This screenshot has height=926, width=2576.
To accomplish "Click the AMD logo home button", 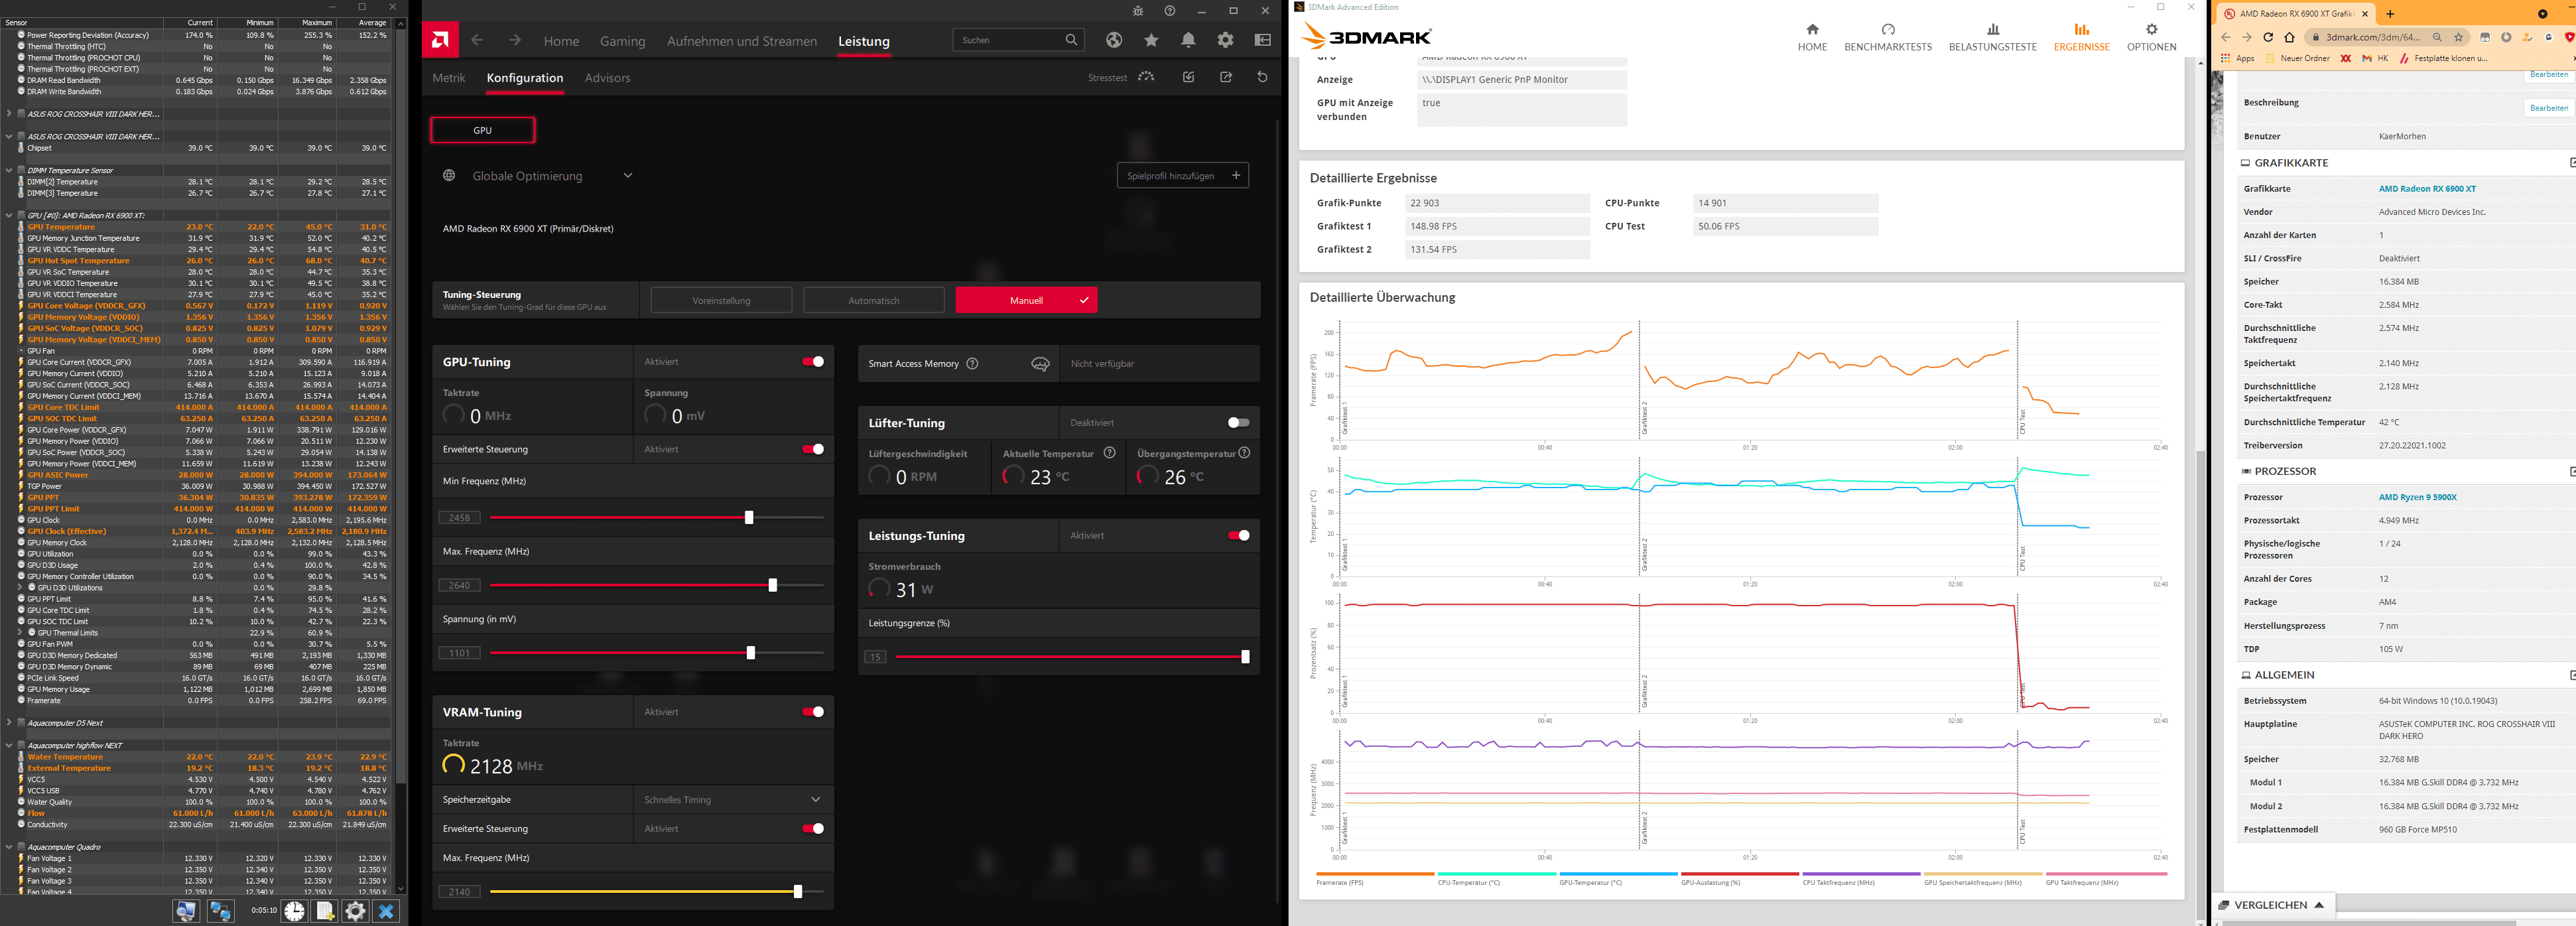I will (440, 40).
